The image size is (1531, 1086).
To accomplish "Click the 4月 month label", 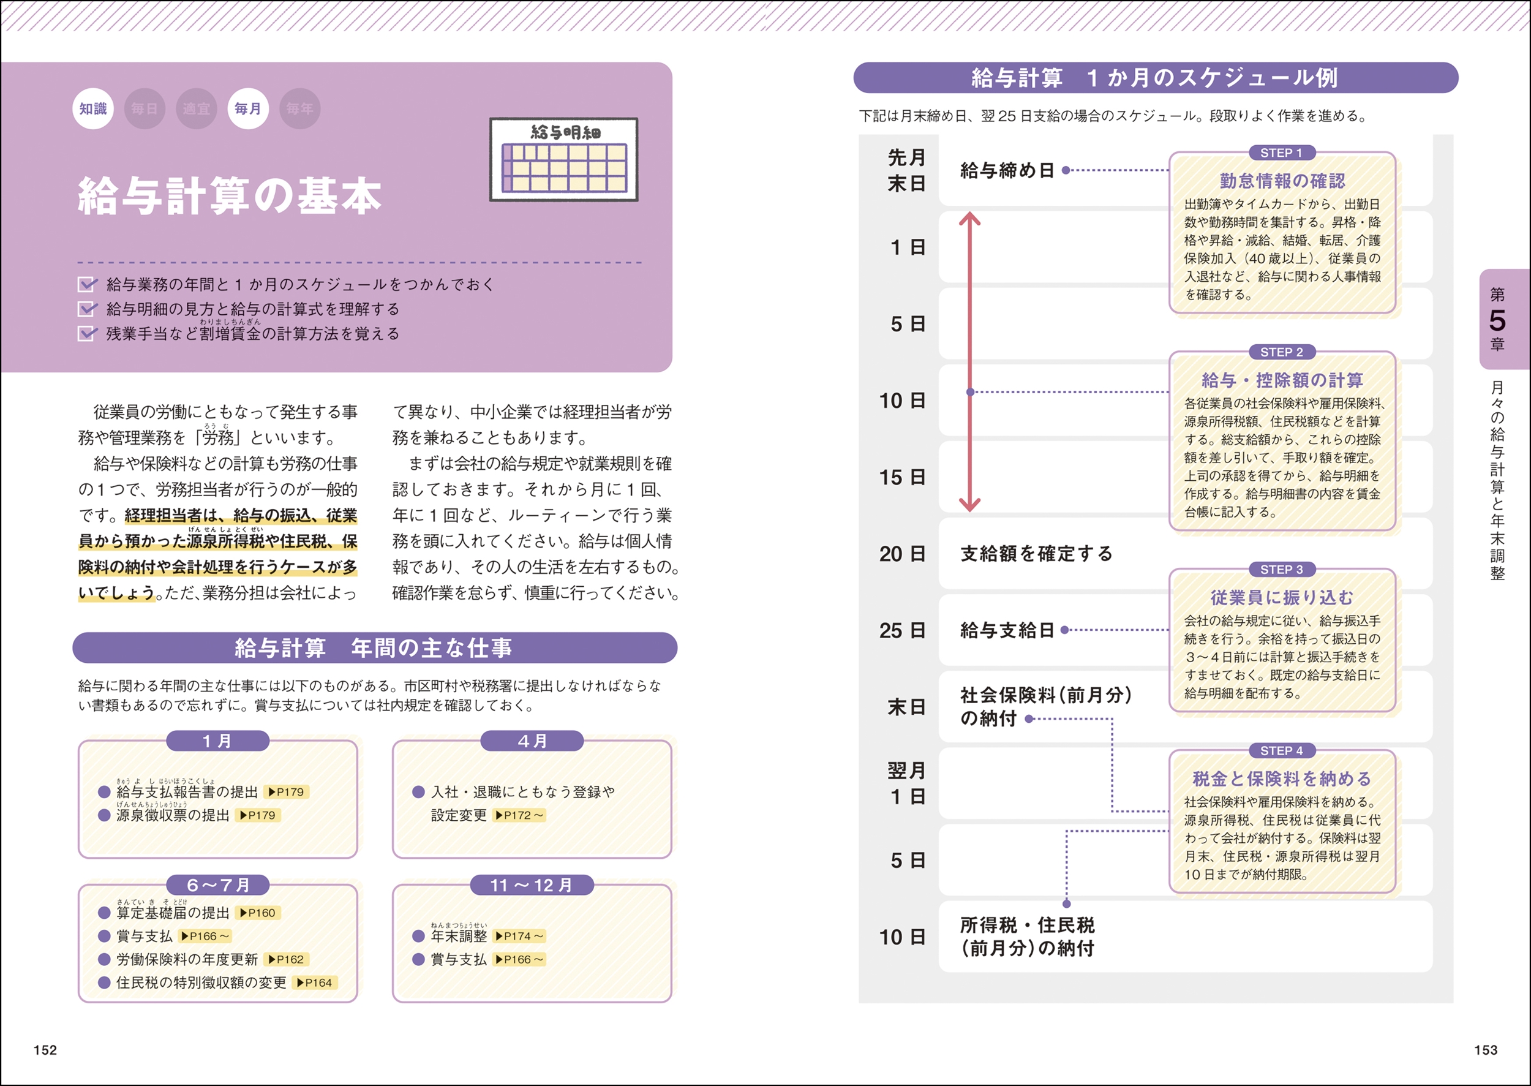I will (x=532, y=741).
